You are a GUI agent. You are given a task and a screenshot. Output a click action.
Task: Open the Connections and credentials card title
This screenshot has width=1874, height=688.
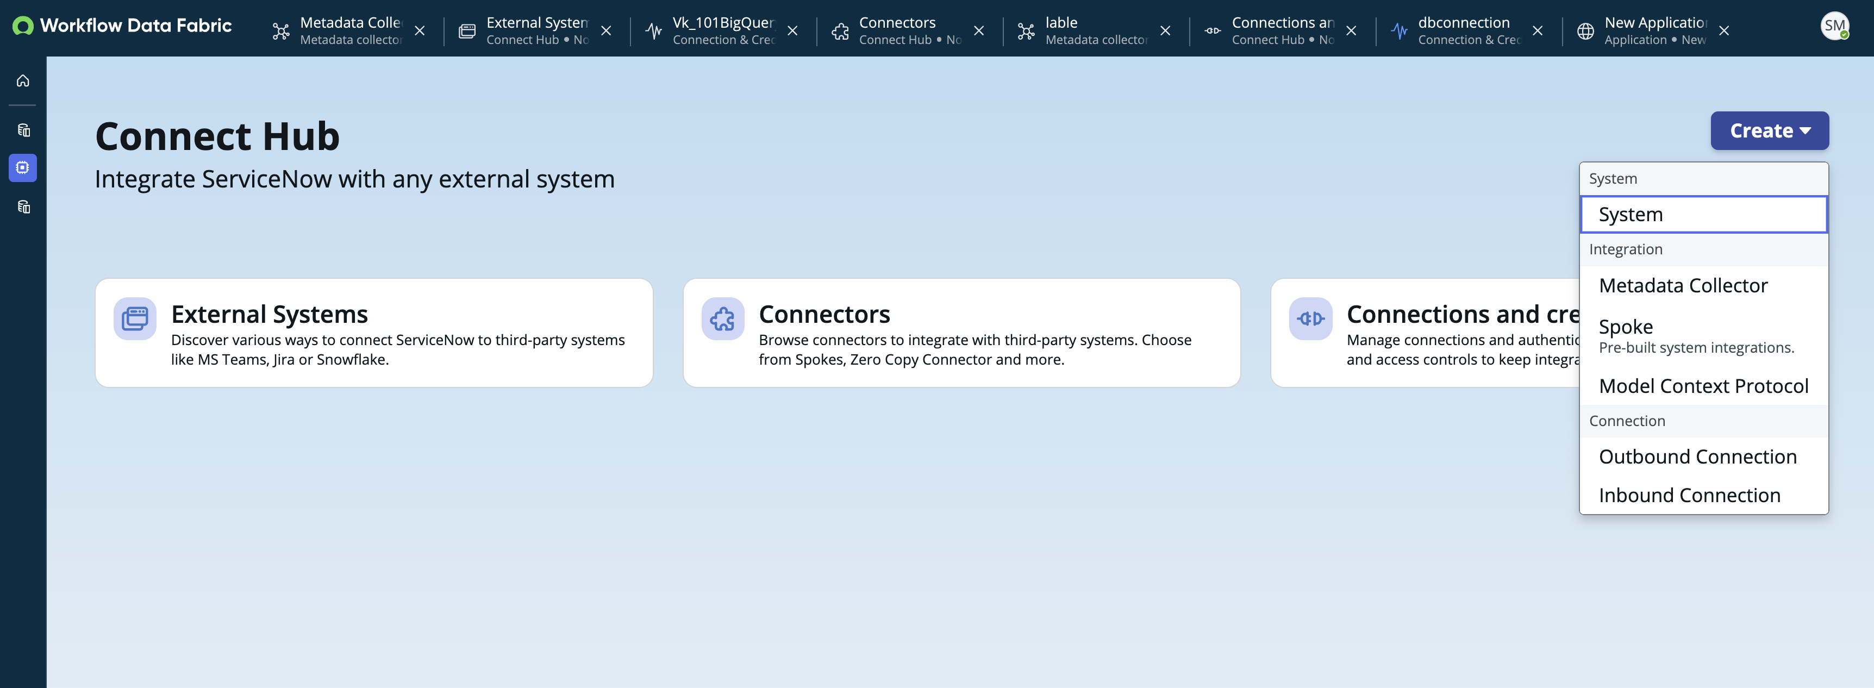point(1462,314)
